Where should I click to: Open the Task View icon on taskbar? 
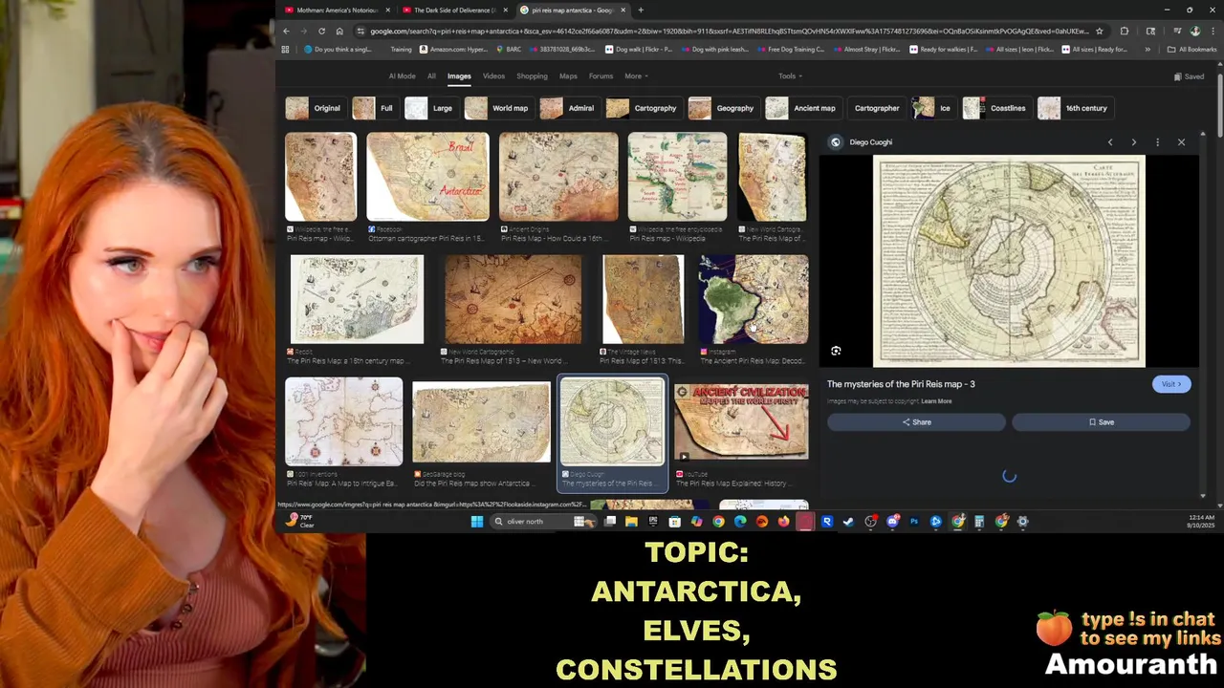coord(610,522)
